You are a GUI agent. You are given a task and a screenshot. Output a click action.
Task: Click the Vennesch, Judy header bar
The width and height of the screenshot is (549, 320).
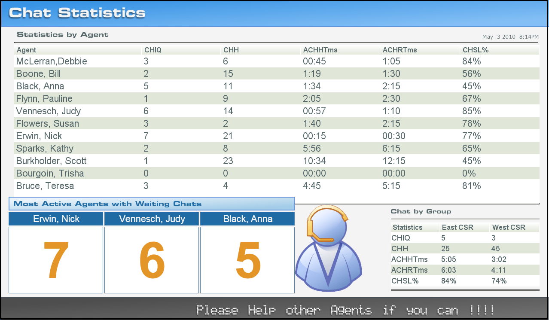pyautogui.click(x=151, y=219)
